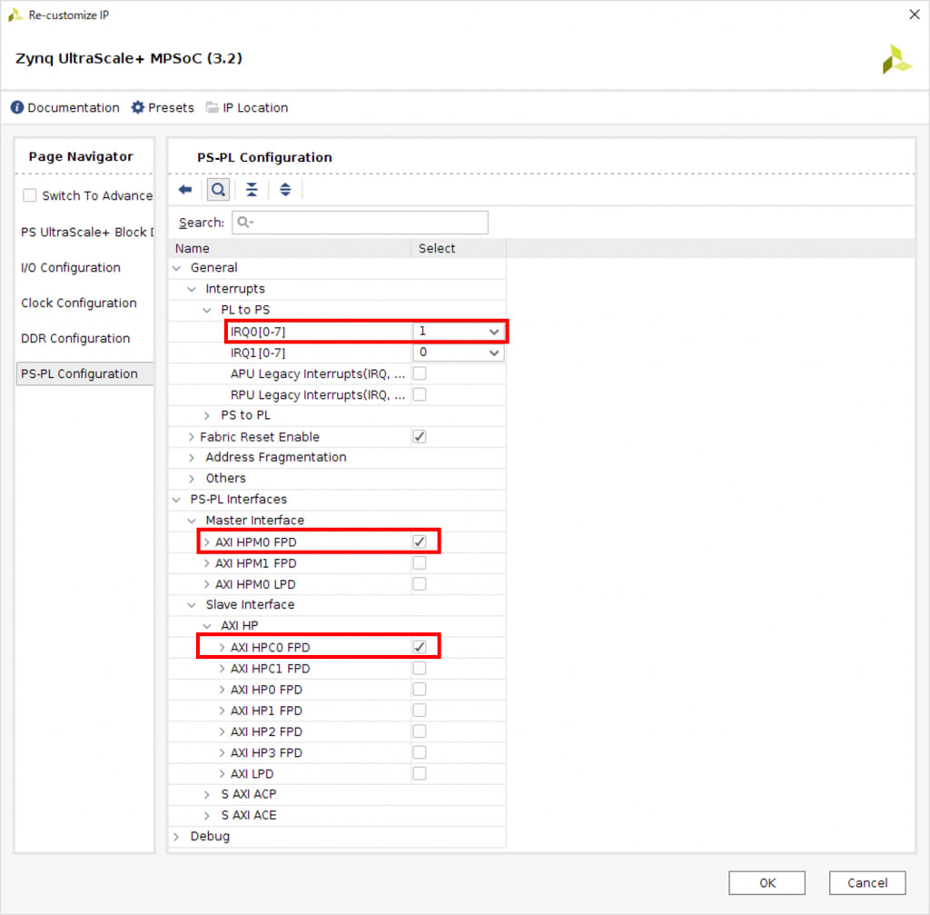Image resolution: width=930 pixels, height=915 pixels.
Task: Click OK button
Action: tap(767, 882)
